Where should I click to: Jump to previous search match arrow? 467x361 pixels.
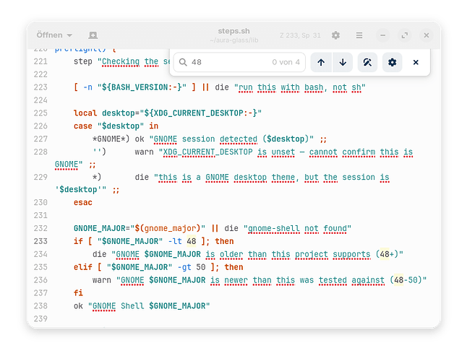(x=321, y=62)
